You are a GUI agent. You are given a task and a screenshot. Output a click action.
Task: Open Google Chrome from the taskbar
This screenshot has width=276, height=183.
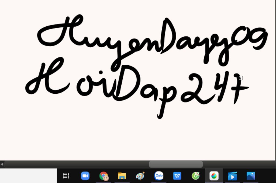coord(104,176)
